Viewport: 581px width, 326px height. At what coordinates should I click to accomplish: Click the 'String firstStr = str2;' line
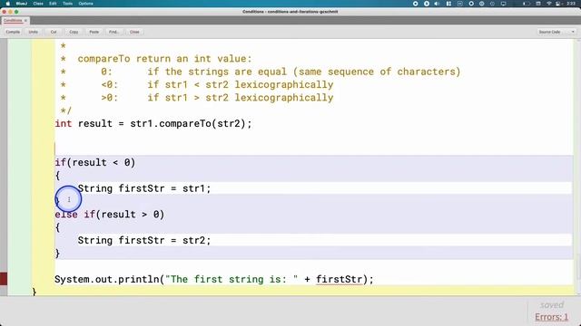(x=144, y=240)
